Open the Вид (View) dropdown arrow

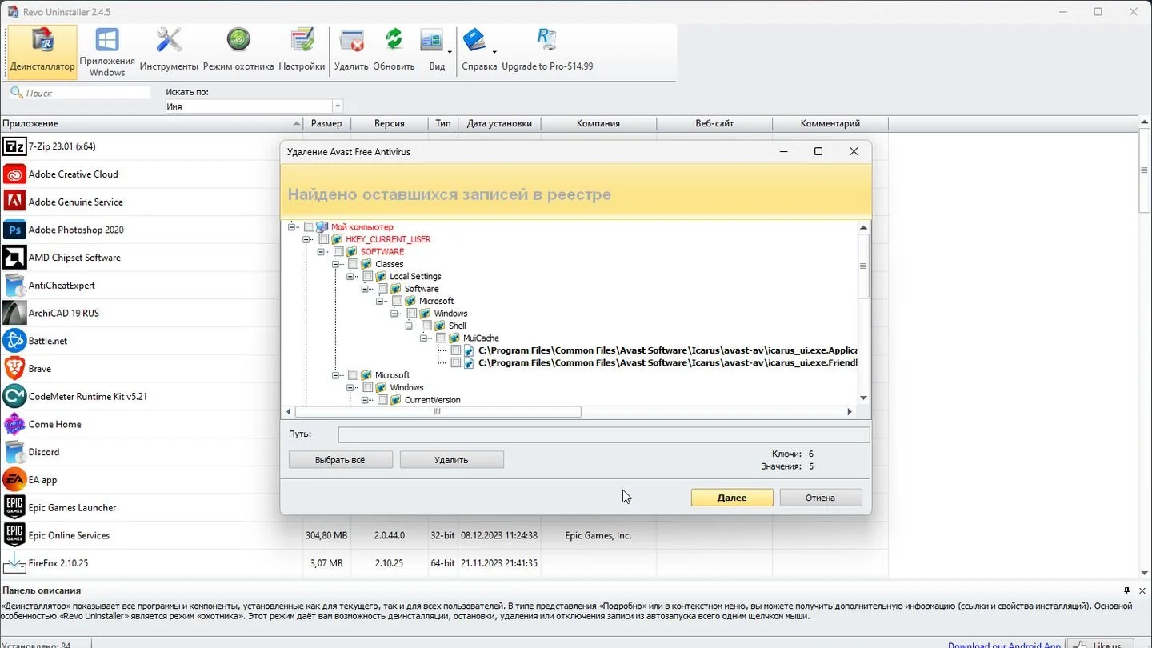pos(450,52)
